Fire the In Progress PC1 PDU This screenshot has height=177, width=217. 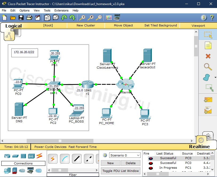tap(151, 168)
